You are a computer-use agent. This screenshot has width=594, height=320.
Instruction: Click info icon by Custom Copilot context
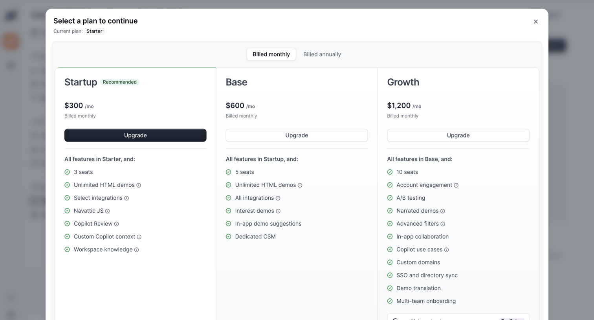tap(139, 237)
